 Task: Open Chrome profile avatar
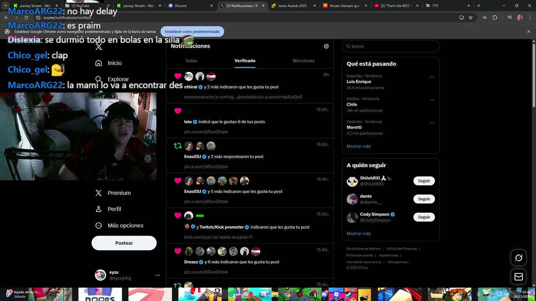click(x=520, y=18)
